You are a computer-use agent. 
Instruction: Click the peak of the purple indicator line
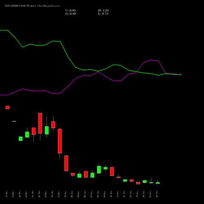point(151,60)
